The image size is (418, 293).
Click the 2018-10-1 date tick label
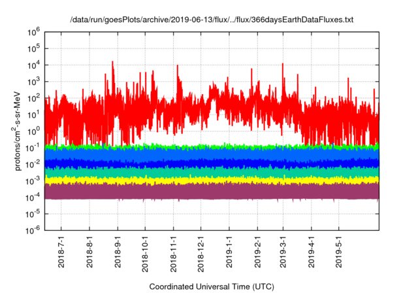click(145, 254)
